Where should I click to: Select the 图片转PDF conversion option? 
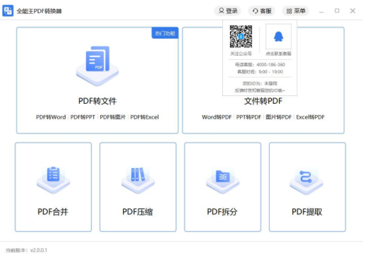point(278,117)
